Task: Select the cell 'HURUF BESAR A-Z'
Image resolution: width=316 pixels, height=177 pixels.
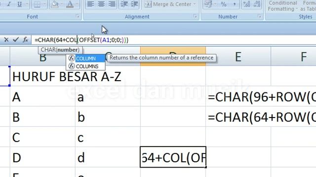Action: (x=42, y=76)
